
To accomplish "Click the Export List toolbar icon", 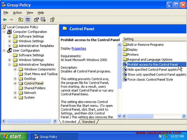I will (x=43, y=20).
